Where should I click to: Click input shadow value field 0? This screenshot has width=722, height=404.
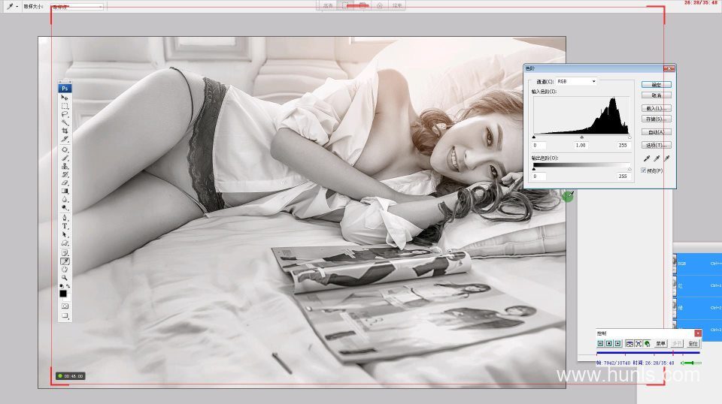(x=539, y=145)
